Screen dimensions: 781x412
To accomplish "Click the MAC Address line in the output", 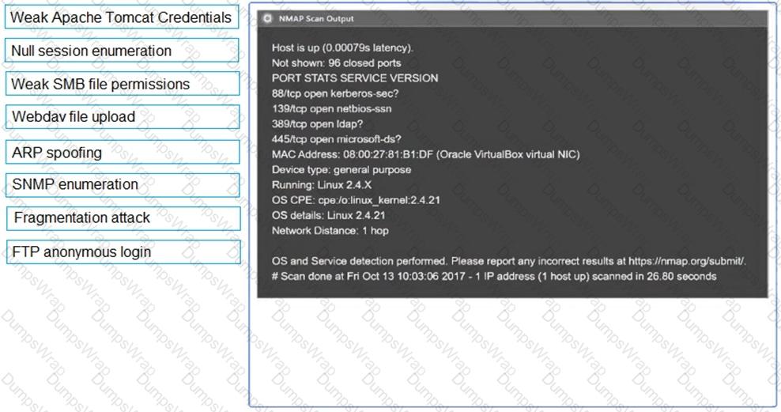I will (x=425, y=154).
